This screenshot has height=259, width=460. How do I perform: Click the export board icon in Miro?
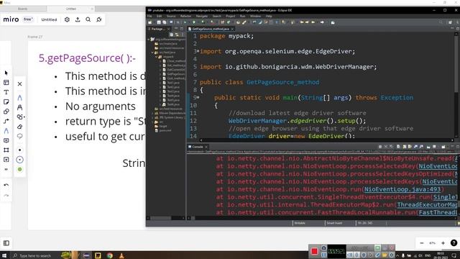78,19
